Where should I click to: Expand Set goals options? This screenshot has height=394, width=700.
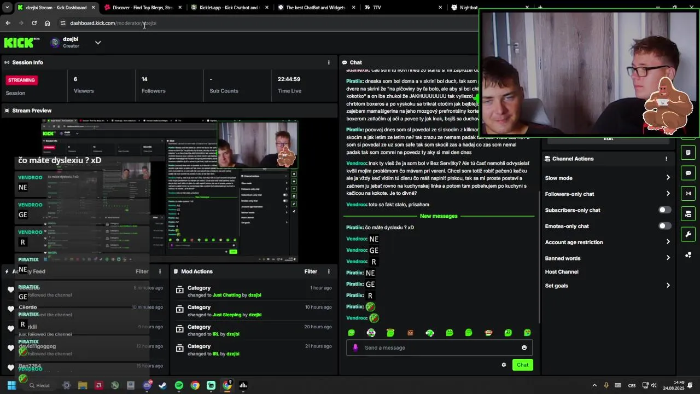click(668, 286)
